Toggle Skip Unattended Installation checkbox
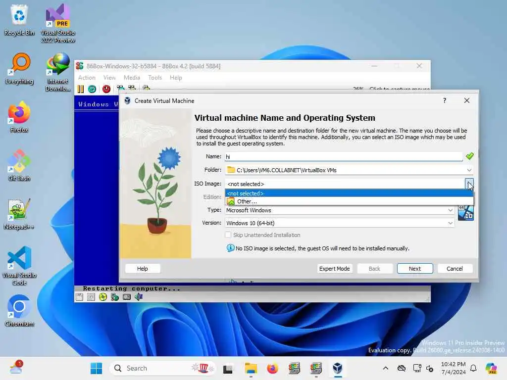This screenshot has width=507, height=380. coord(228,235)
